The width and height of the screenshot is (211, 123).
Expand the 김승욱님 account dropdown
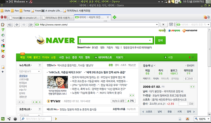click(154, 65)
